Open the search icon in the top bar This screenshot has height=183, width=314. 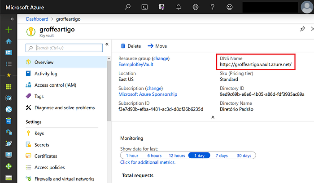pos(127,7)
